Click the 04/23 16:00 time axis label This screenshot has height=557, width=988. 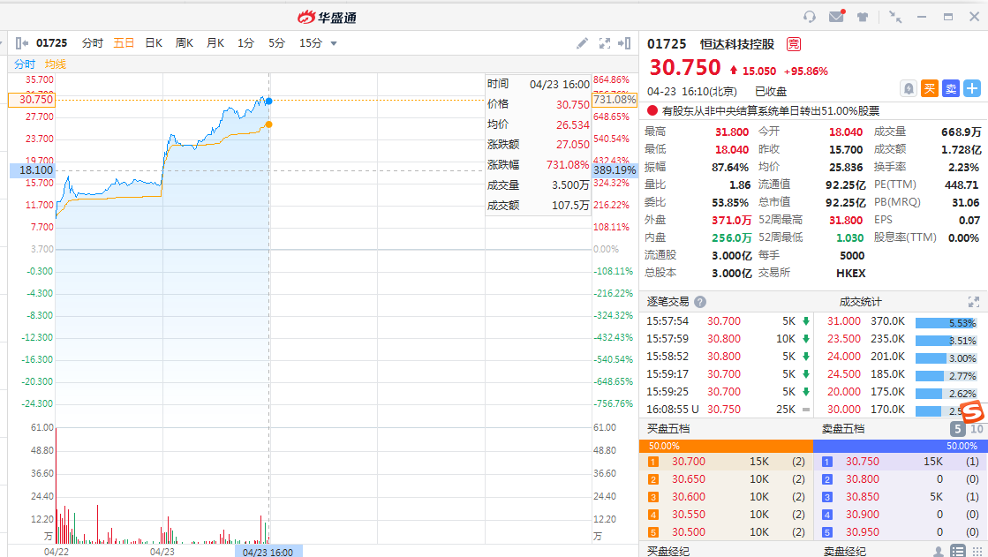point(268,552)
